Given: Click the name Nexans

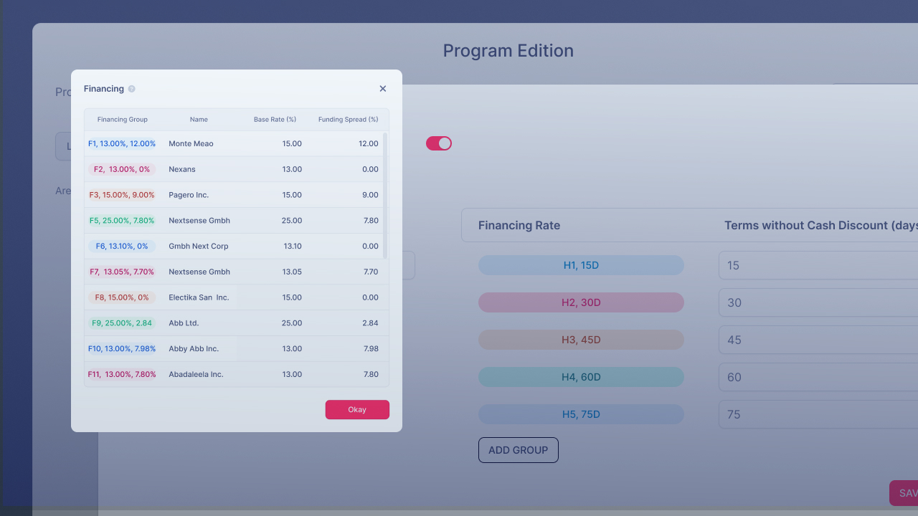Looking at the screenshot, I should coord(182,170).
